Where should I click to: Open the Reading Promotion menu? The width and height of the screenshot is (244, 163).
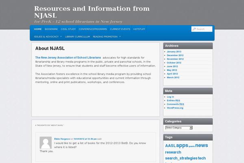105,37
